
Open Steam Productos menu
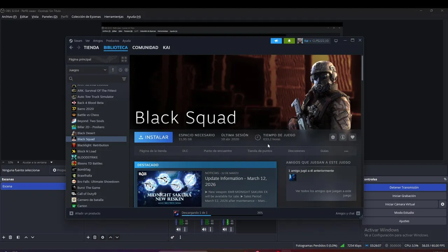coord(113,41)
